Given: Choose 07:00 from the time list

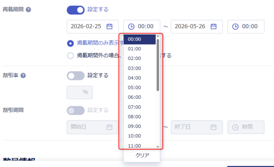Looking at the screenshot, I should 134,107.
